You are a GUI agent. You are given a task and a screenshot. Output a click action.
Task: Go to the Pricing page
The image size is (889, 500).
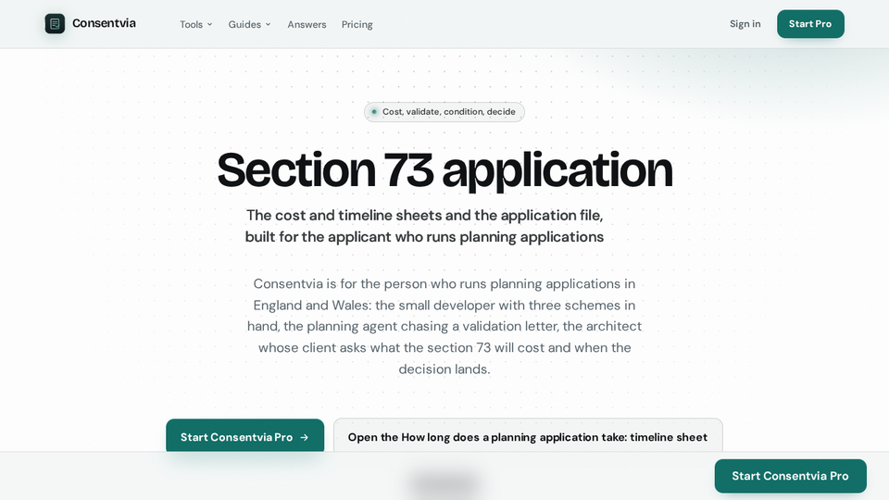pyautogui.click(x=357, y=24)
